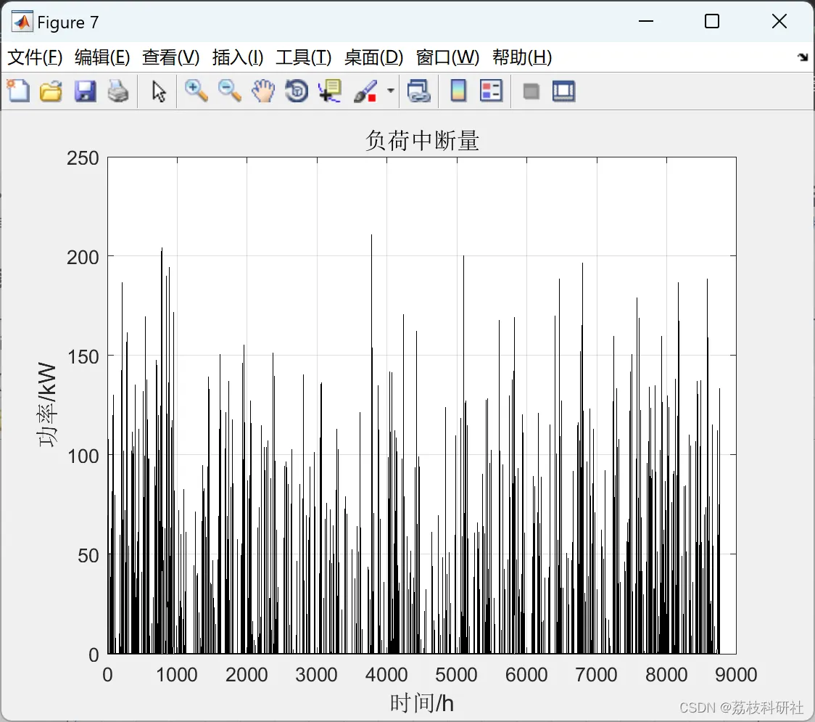Minimize the Figure 7 window
815x722 pixels.
pos(646,21)
